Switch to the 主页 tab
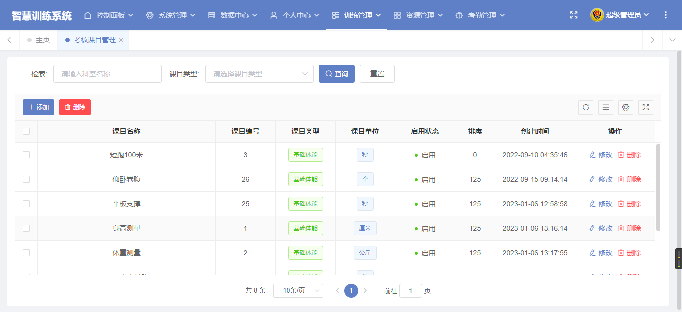The image size is (682, 312). pyautogui.click(x=39, y=40)
